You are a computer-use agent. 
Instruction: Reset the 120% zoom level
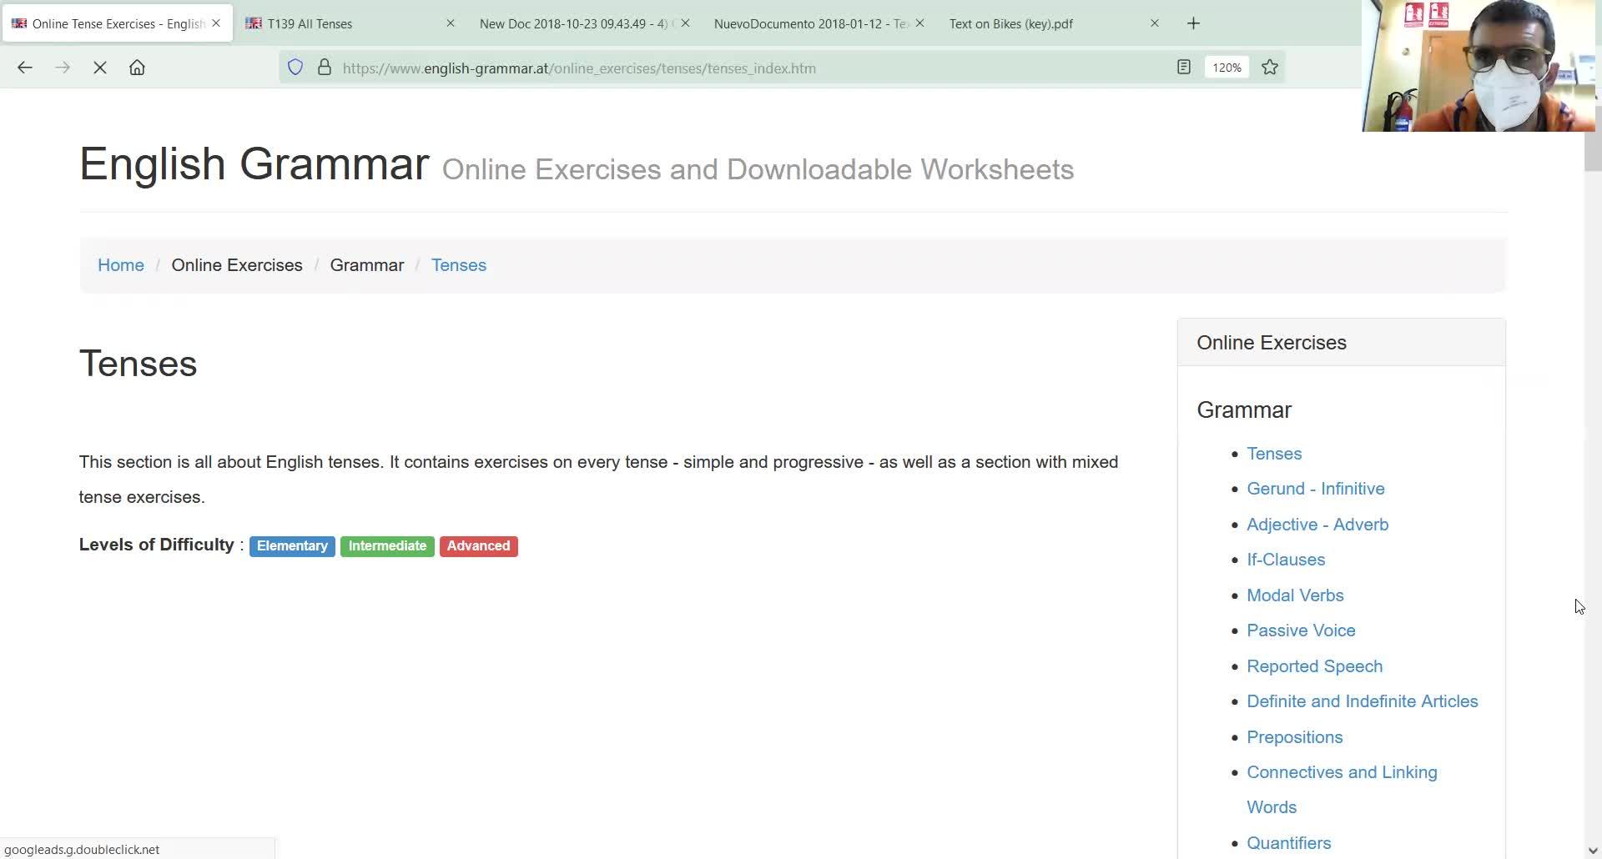coord(1227,68)
